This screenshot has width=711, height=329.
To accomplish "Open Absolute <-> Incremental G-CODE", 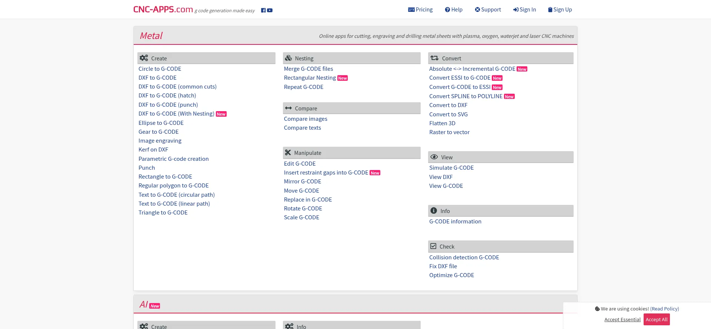I will tap(472, 69).
